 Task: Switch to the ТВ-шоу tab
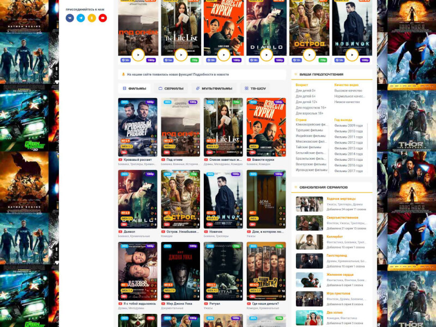coord(255,88)
